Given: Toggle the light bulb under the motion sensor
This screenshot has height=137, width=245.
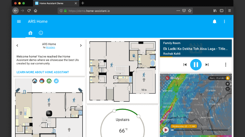Looking at the screenshot, I should click(x=49, y=105).
